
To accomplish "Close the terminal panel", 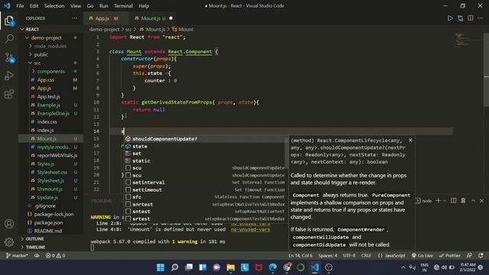I will 482,201.
